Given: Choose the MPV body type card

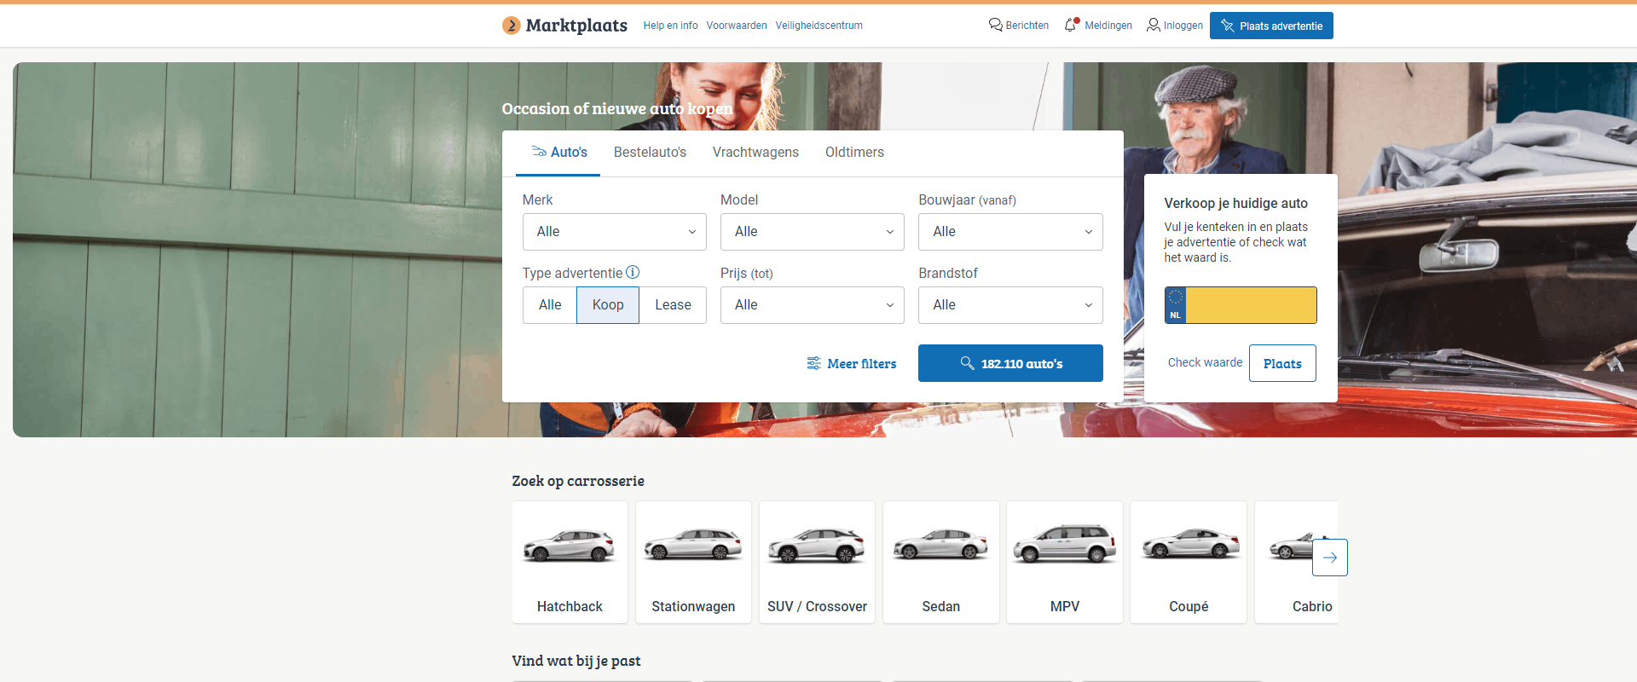Looking at the screenshot, I should click(x=1065, y=562).
